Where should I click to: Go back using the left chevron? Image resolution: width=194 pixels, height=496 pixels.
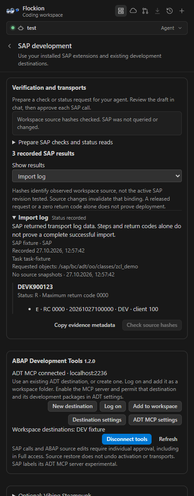pos(10,46)
